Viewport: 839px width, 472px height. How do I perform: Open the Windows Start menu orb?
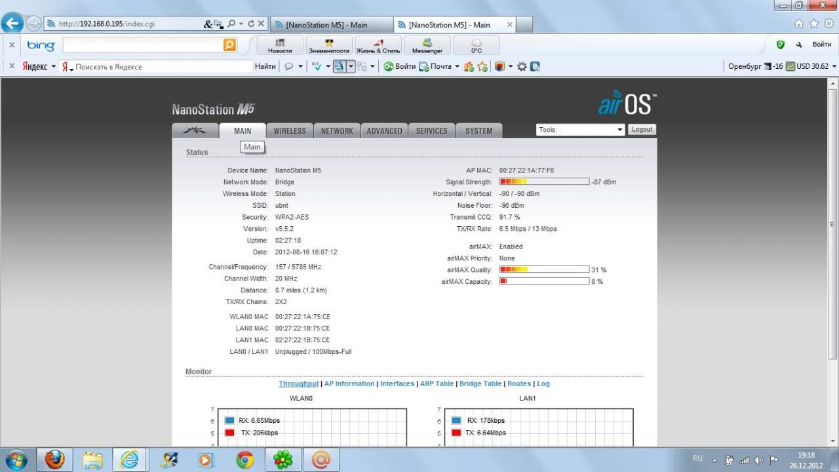click(x=16, y=460)
